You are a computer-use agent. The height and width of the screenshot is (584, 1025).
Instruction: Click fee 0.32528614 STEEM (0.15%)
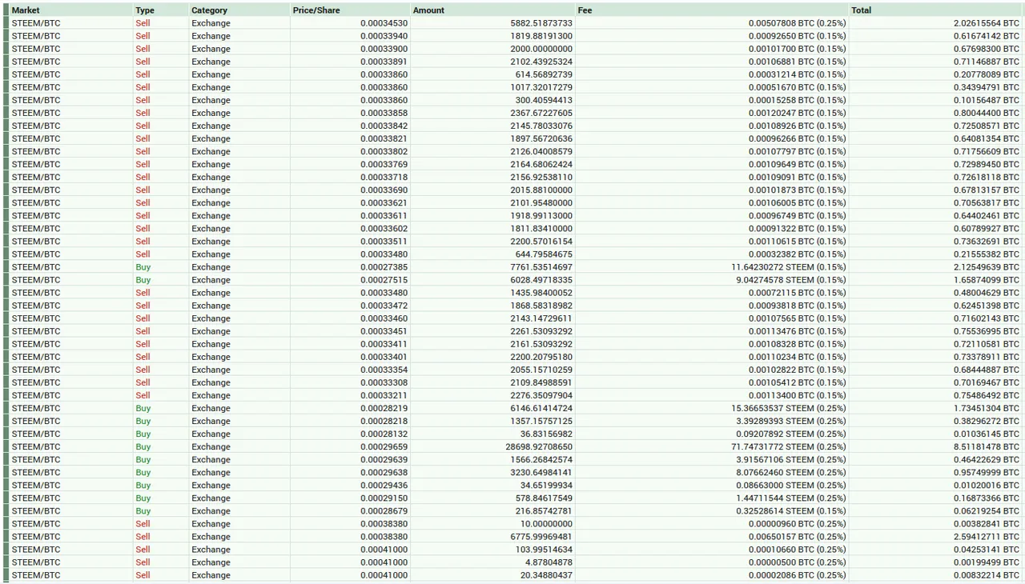791,510
